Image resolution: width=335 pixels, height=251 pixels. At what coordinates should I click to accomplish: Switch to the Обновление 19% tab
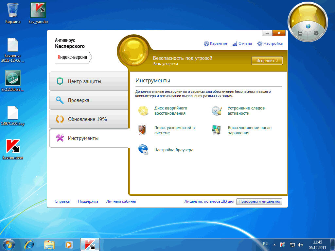89,119
